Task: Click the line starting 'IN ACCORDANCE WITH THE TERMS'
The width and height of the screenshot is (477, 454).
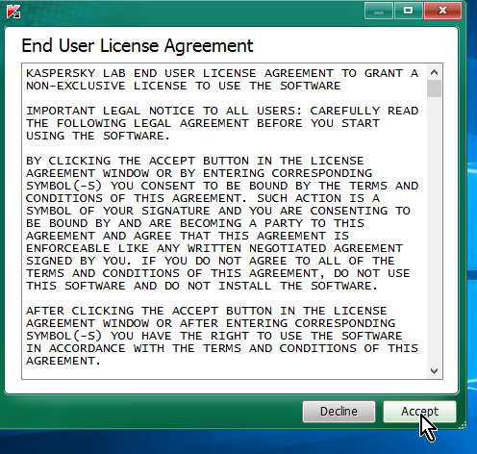Action: tap(222, 348)
